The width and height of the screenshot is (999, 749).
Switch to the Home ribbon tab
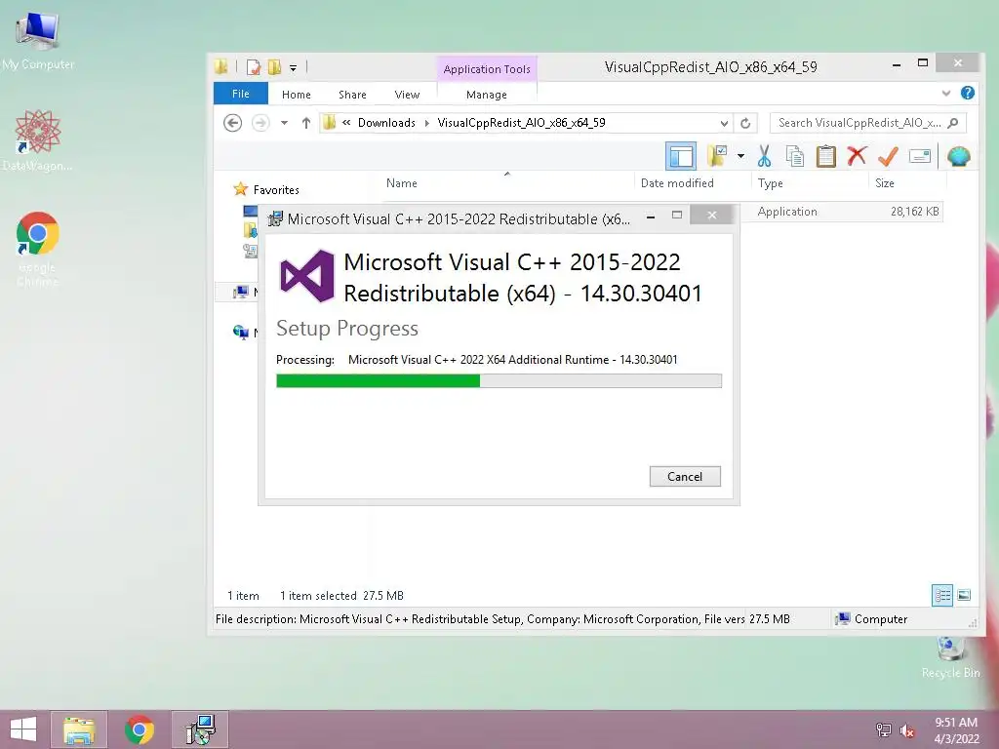tap(297, 95)
